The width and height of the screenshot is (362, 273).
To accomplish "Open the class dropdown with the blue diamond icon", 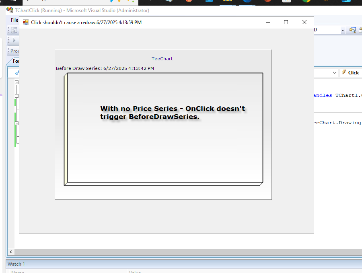I will [14, 73].
